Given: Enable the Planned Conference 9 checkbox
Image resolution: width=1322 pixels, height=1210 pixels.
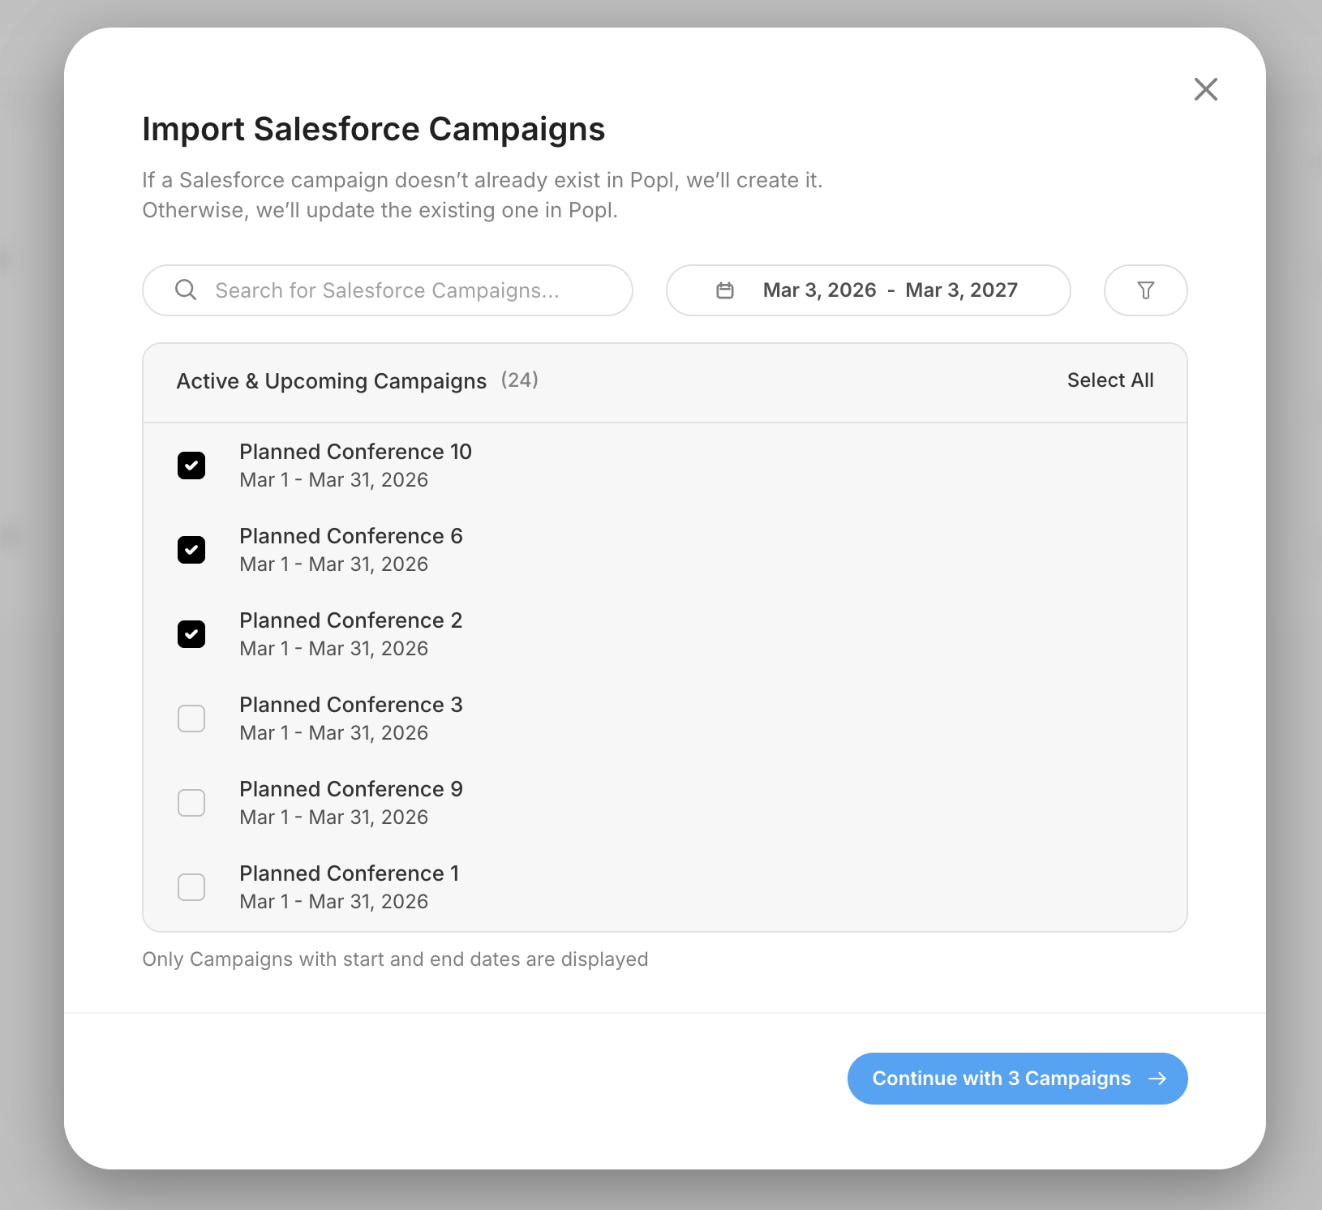Looking at the screenshot, I should (x=191, y=803).
